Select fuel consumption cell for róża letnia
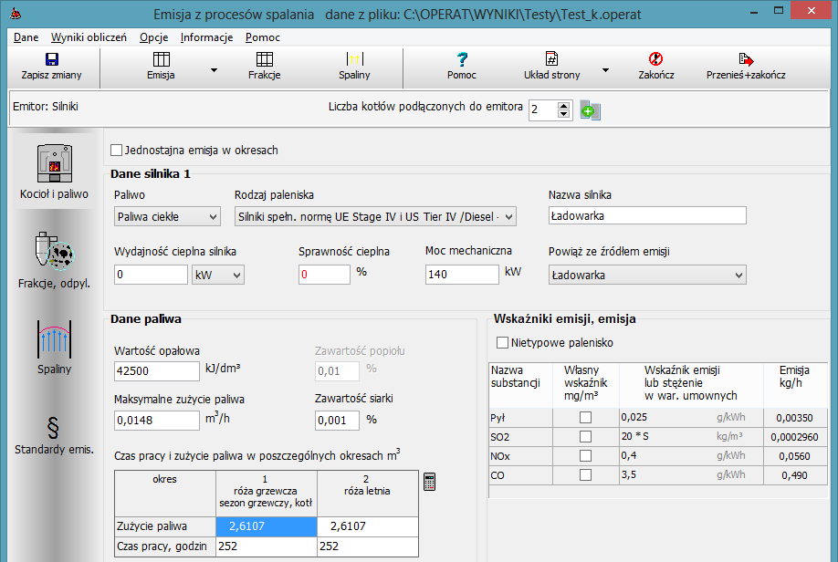The image size is (838, 562). tap(368, 526)
